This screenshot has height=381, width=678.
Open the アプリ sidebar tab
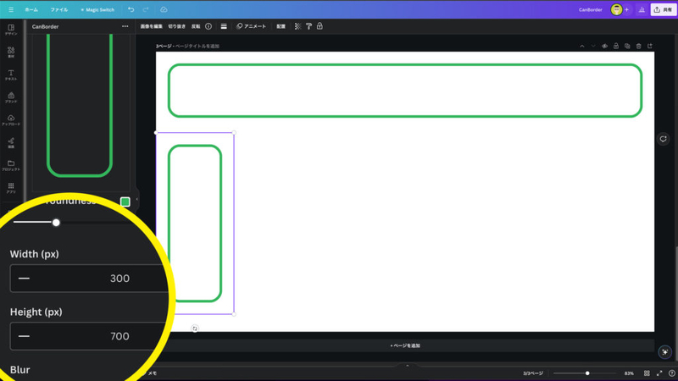click(x=11, y=188)
